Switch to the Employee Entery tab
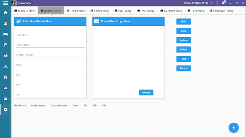This screenshot has width=246, height=138. pyautogui.click(x=222, y=11)
